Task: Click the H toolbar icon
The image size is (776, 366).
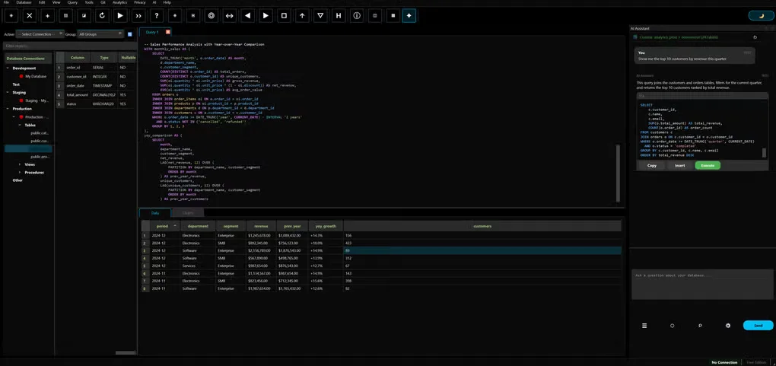Action: coord(339,16)
